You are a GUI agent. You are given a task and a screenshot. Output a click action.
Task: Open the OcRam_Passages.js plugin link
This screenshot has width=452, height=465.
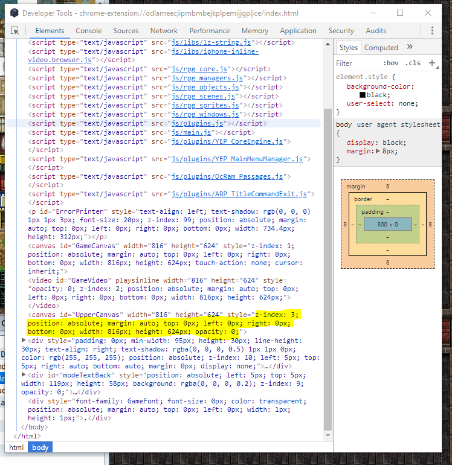pyautogui.click(x=227, y=176)
